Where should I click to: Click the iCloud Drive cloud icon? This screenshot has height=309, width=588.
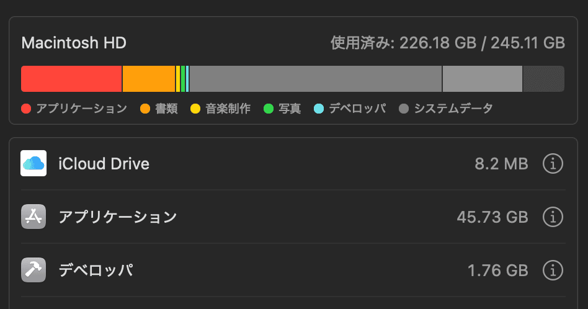tap(33, 164)
